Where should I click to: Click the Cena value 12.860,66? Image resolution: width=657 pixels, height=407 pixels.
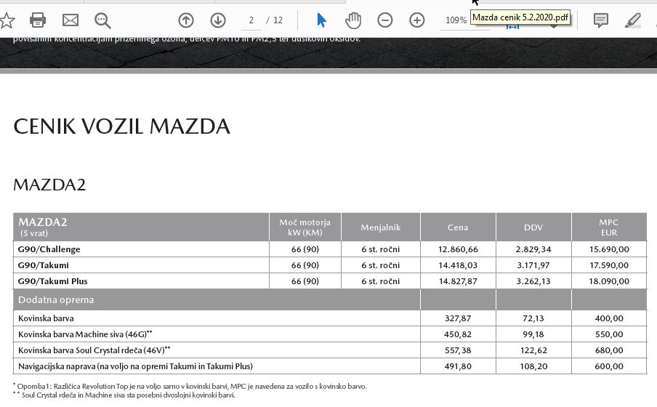click(458, 249)
